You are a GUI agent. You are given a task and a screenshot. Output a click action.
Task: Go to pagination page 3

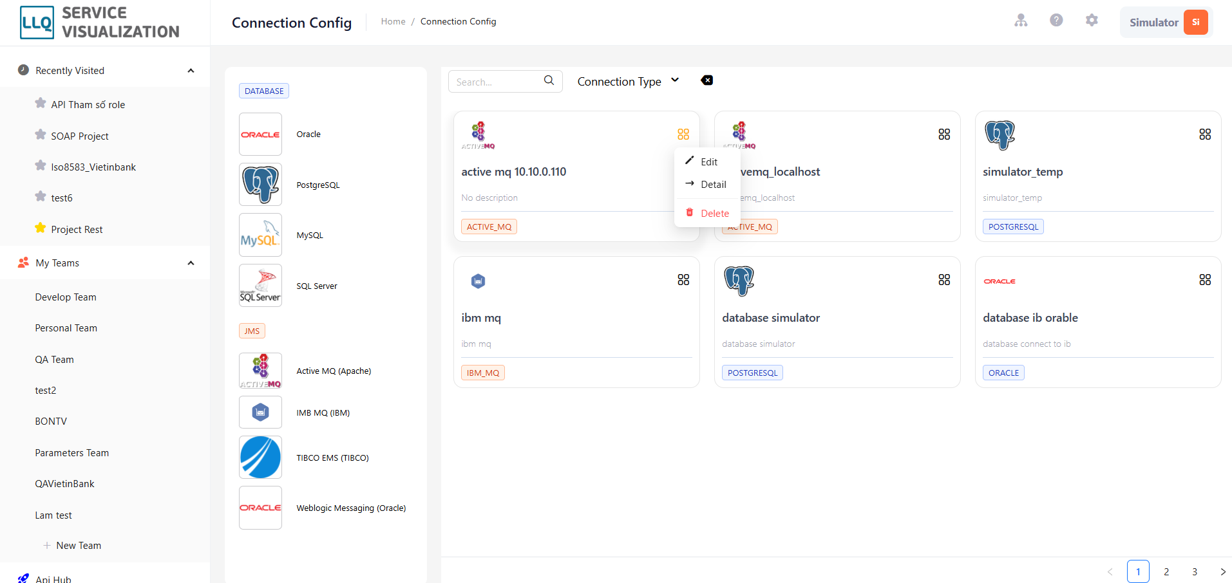click(1195, 571)
